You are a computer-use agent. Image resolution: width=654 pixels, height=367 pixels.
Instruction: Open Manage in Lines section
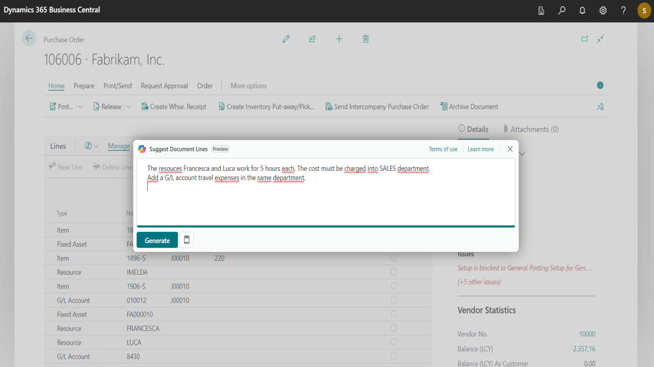coord(119,146)
